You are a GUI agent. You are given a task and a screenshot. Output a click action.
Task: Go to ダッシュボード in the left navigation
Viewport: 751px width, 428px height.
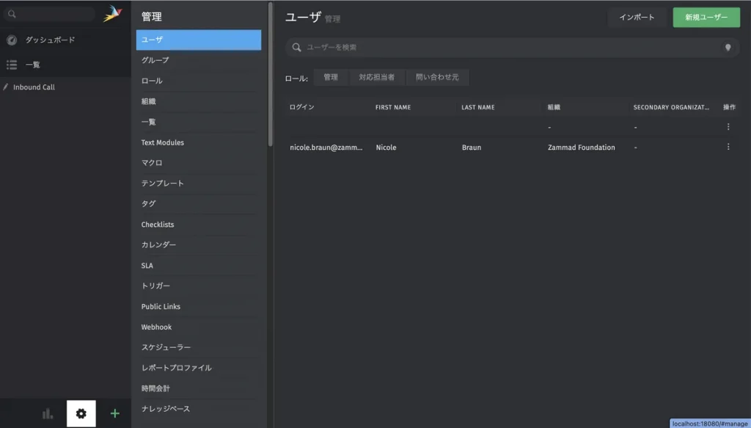[x=65, y=40]
